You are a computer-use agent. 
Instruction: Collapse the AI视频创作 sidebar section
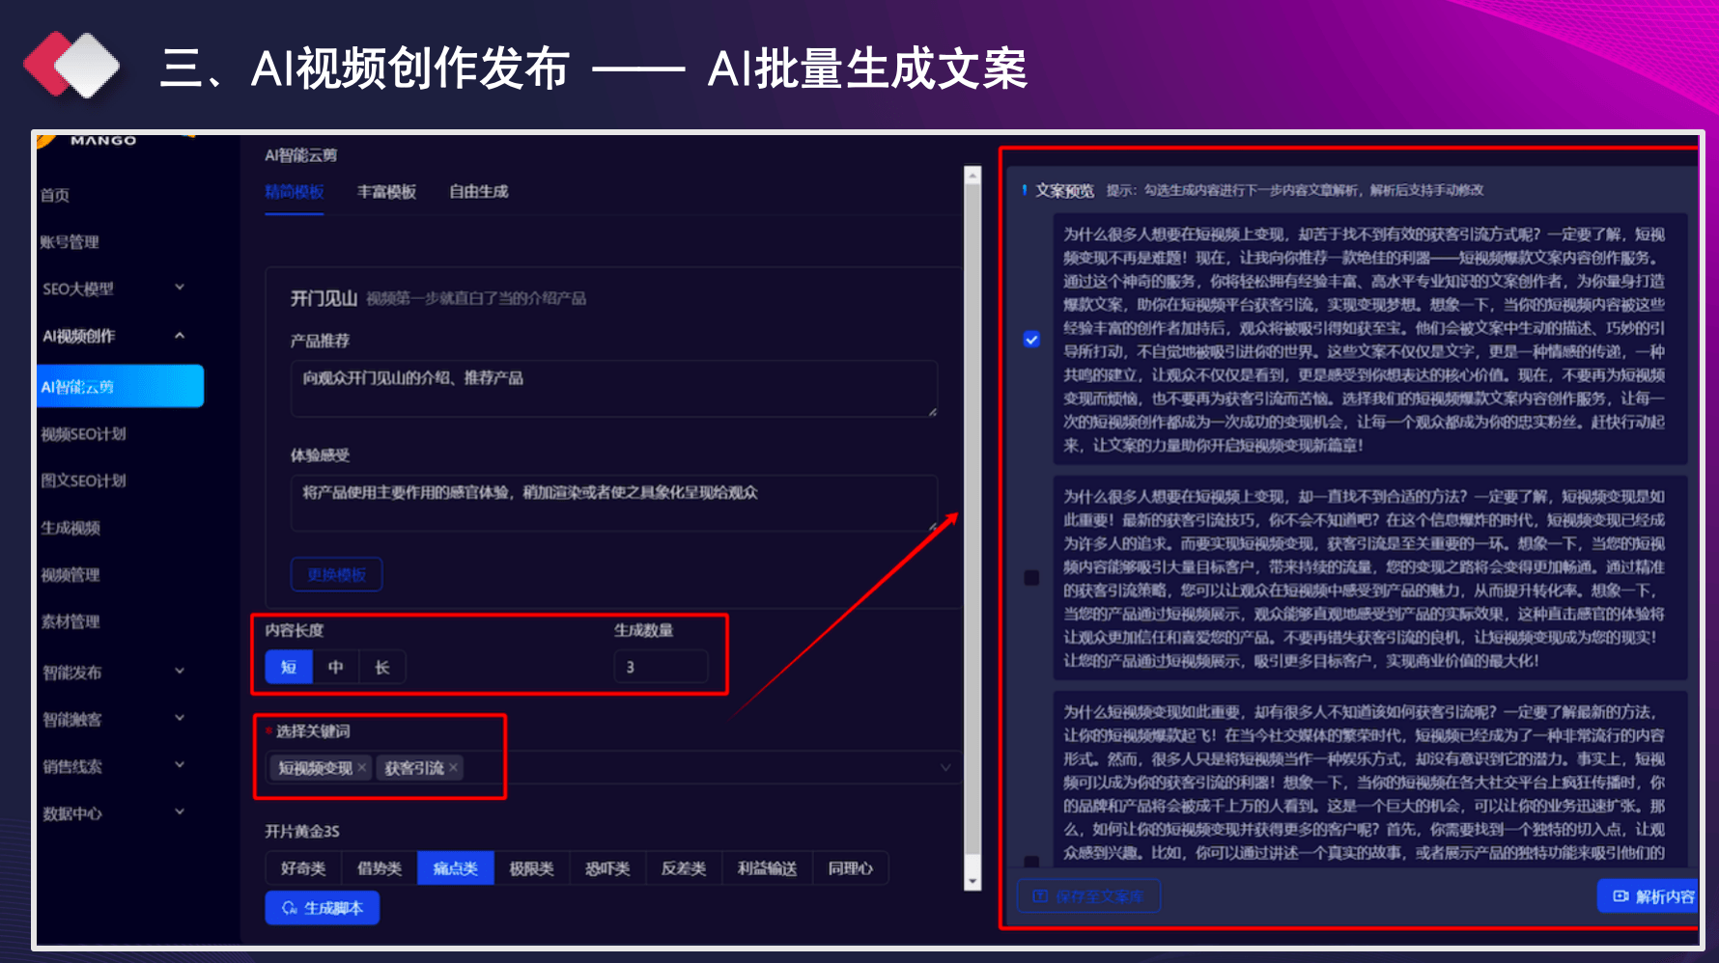click(x=180, y=336)
